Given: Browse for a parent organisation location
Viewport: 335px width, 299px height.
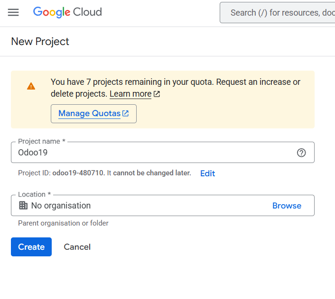Looking at the screenshot, I should [x=287, y=206].
